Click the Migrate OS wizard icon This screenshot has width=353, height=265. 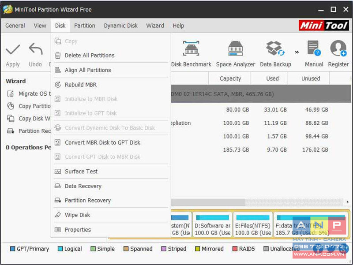tap(11, 93)
